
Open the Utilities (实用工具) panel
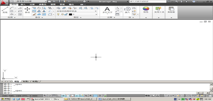[x=159, y=10]
